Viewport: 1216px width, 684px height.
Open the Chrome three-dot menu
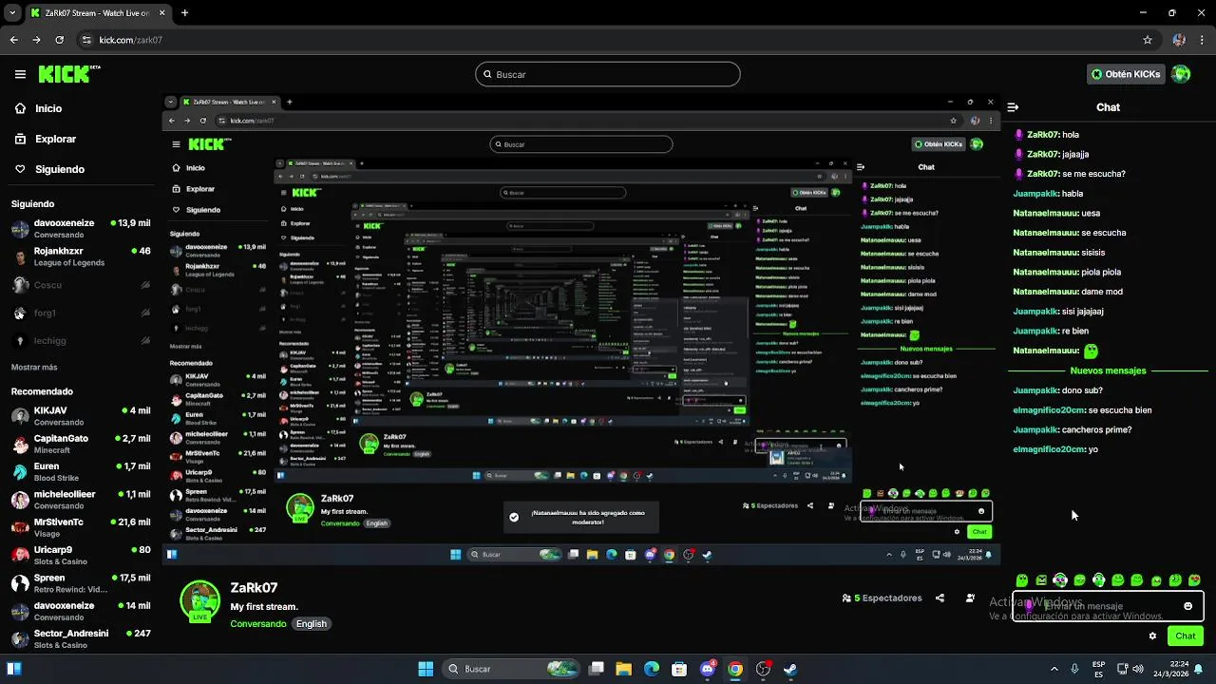point(1203,40)
